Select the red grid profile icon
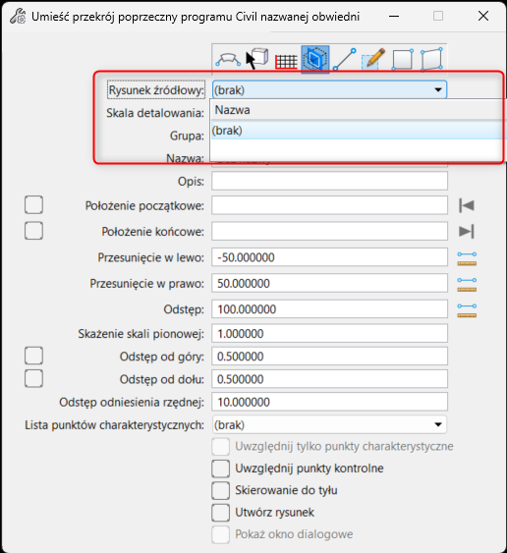The height and width of the screenshot is (553, 507). tap(286, 61)
